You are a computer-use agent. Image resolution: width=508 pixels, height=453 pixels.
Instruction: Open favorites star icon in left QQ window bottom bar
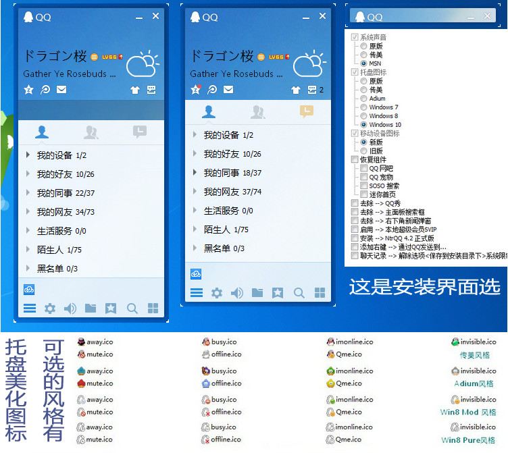[x=111, y=309]
